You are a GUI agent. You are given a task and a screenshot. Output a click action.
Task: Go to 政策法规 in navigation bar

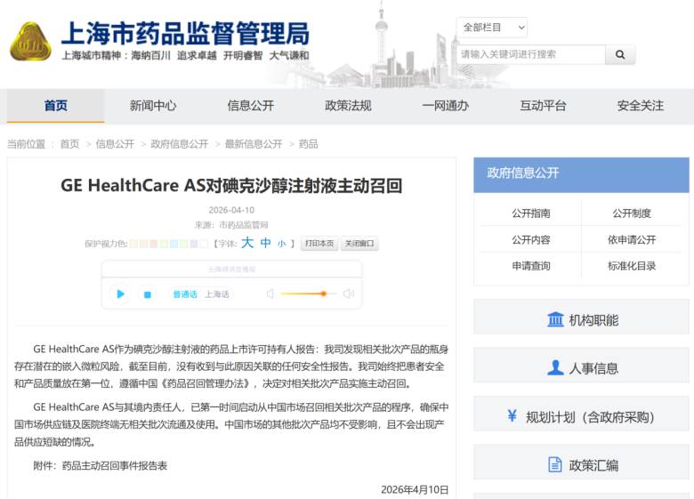coord(348,106)
